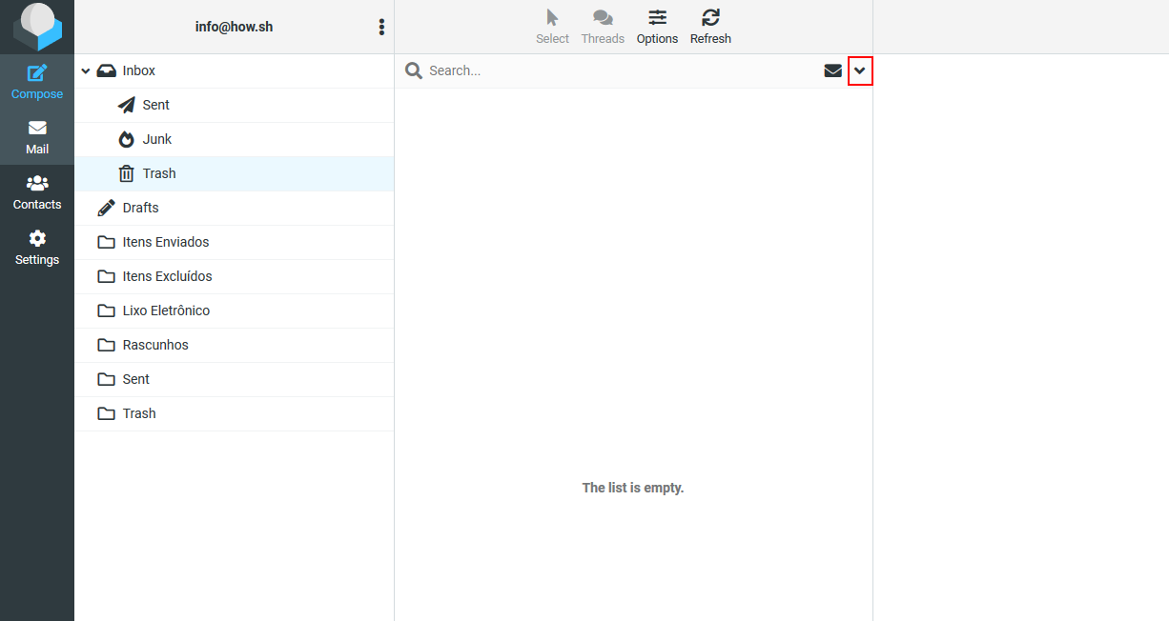The width and height of the screenshot is (1169, 621).
Task: Open the message list Options
Action: point(657,27)
